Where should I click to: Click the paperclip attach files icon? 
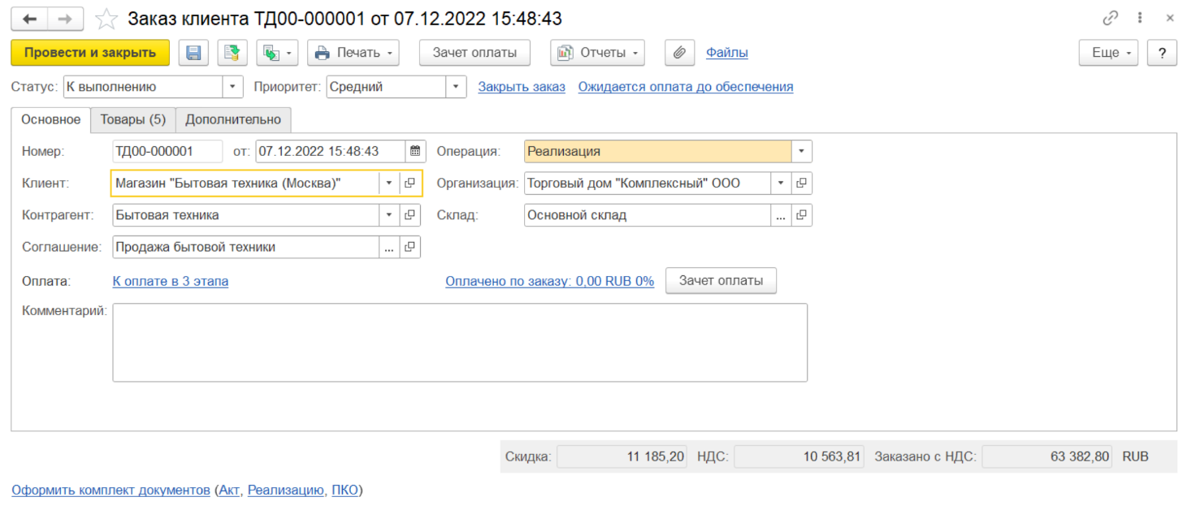pyautogui.click(x=679, y=53)
